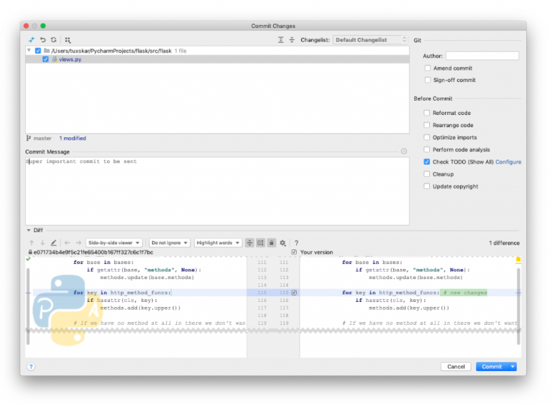
Task: Tick the Reformat code checkbox
Action: 428,113
